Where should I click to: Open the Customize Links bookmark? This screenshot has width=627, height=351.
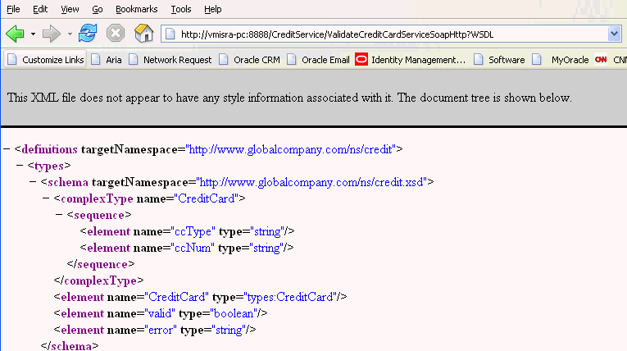[45, 60]
